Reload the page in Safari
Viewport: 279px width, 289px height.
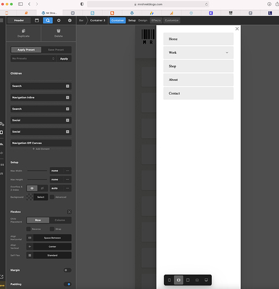pos(207,4)
